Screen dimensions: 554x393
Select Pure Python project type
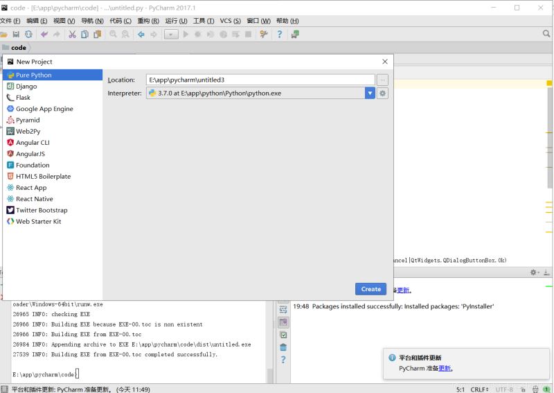(x=53, y=75)
